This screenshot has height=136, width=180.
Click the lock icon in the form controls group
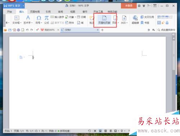(167, 23)
